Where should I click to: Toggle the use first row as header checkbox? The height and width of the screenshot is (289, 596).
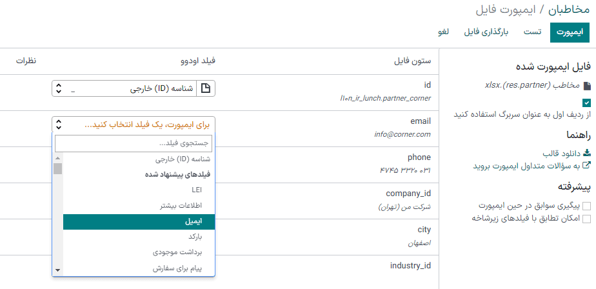(586, 103)
